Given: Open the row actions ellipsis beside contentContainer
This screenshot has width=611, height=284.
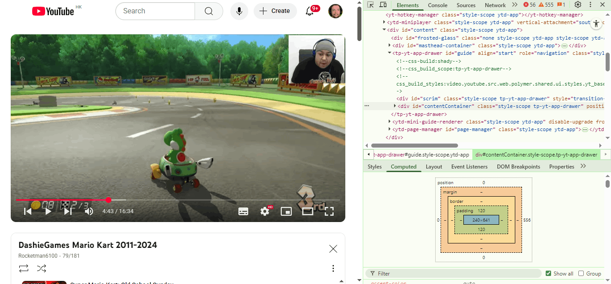Looking at the screenshot, I should 367,106.
